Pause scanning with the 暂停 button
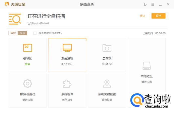174x114 pixels. (158, 16)
